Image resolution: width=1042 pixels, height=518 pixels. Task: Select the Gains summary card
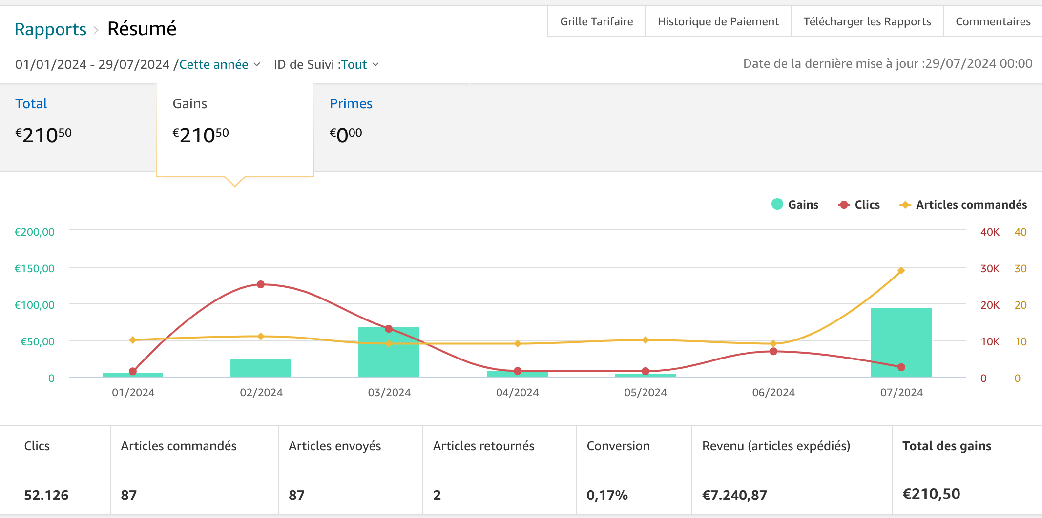[x=234, y=122]
